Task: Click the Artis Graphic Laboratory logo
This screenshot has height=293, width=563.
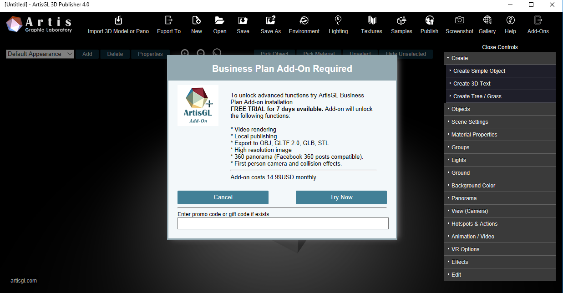Action: point(39,24)
